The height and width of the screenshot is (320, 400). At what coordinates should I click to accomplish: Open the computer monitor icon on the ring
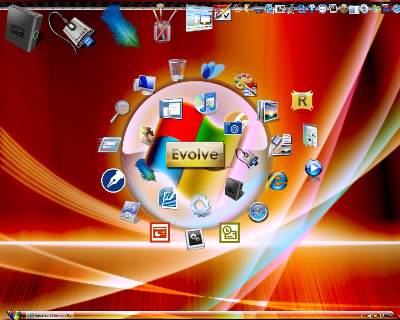[x=145, y=84]
